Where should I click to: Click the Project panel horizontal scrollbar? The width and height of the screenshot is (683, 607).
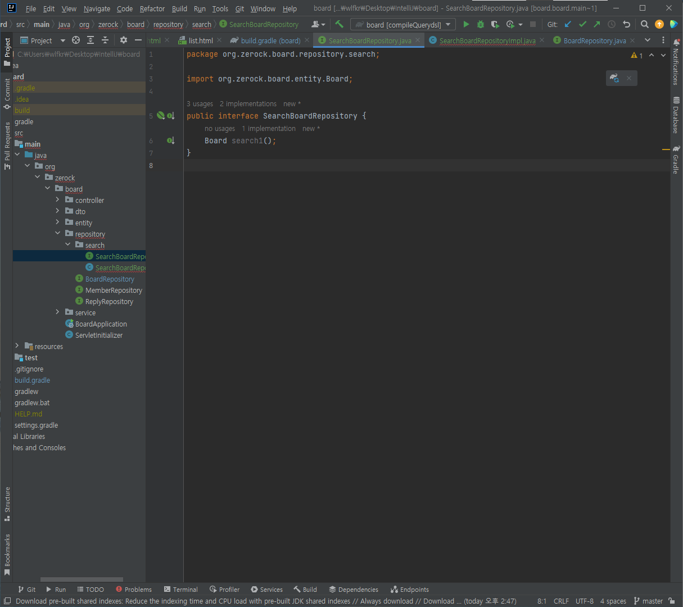pos(82,579)
